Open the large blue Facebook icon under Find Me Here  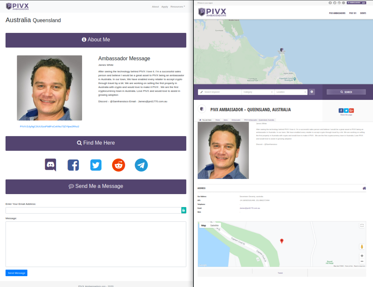[x=73, y=165]
